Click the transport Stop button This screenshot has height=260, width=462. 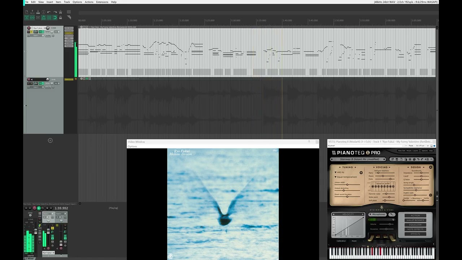click(47, 208)
